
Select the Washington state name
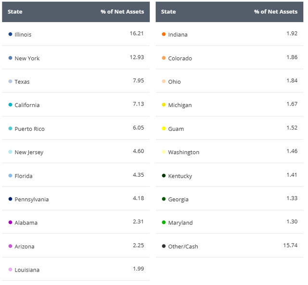point(183,152)
